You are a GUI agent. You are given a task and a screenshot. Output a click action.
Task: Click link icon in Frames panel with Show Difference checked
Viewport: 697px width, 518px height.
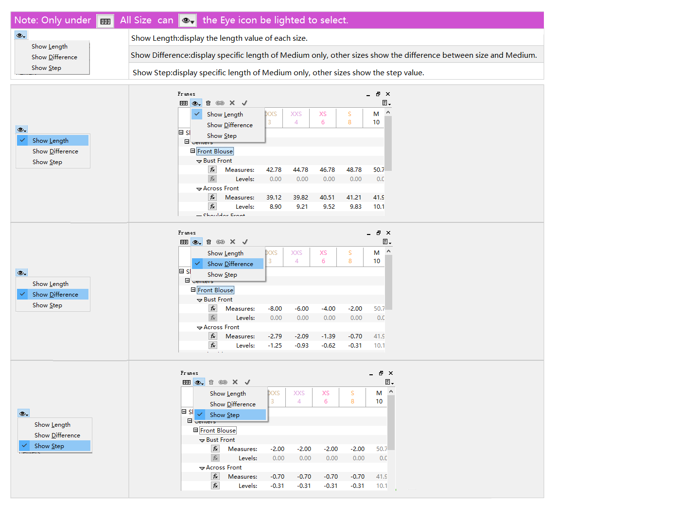click(x=221, y=242)
